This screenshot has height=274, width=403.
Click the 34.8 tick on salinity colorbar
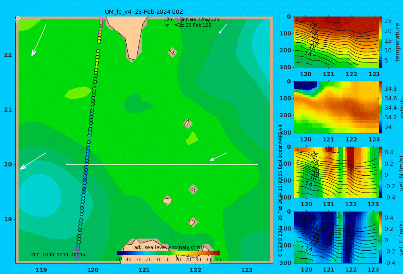pyautogui.click(x=391, y=89)
